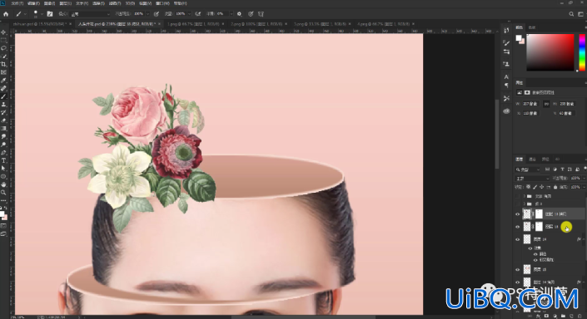Toggle lock transparent pixels in Layers panel
587x319 pixels.
528,187
